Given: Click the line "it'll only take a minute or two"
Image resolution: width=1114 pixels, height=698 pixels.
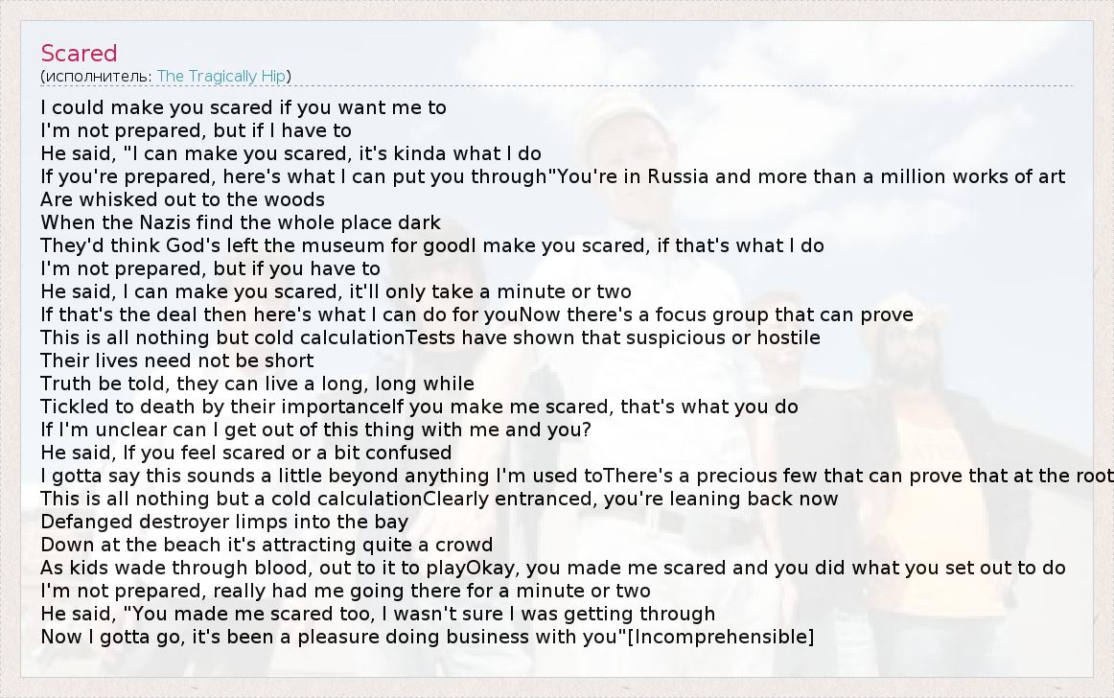Looking at the screenshot, I should click(x=336, y=291).
